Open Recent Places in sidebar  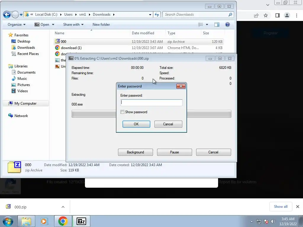[25, 54]
